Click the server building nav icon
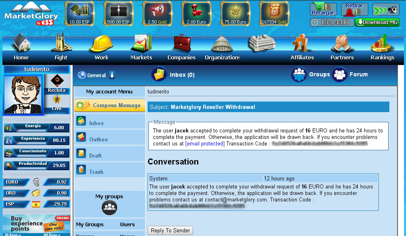The height and width of the screenshot is (236, 406). click(x=262, y=43)
